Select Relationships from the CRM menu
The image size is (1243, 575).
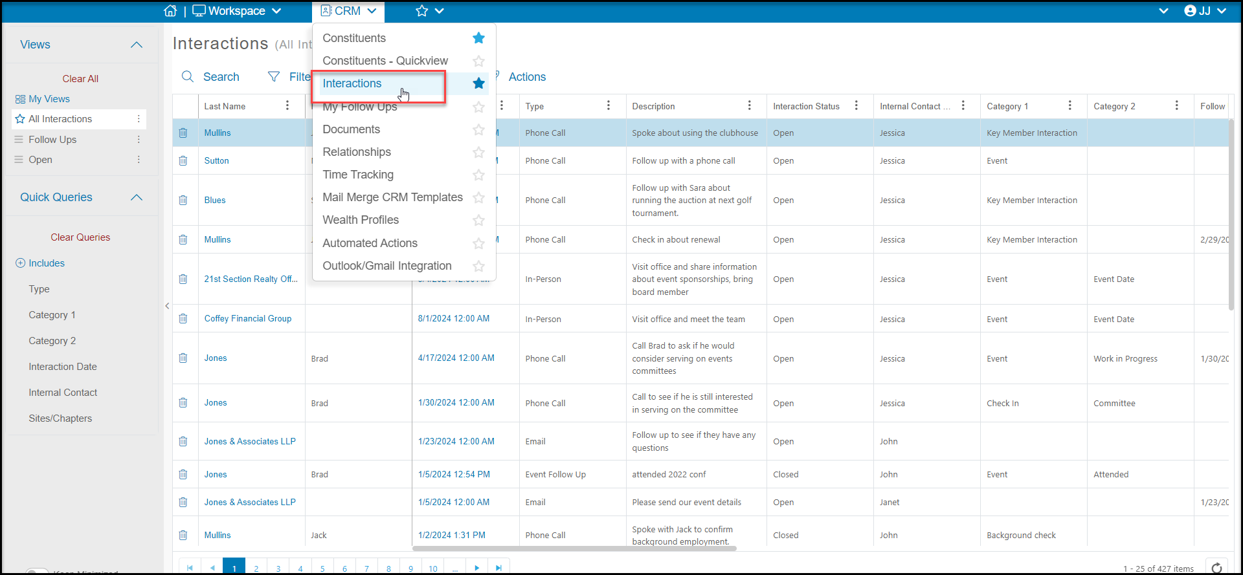coord(357,152)
